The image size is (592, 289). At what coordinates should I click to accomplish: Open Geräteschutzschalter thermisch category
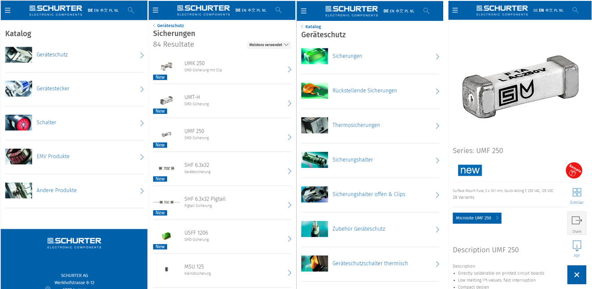tap(370, 263)
